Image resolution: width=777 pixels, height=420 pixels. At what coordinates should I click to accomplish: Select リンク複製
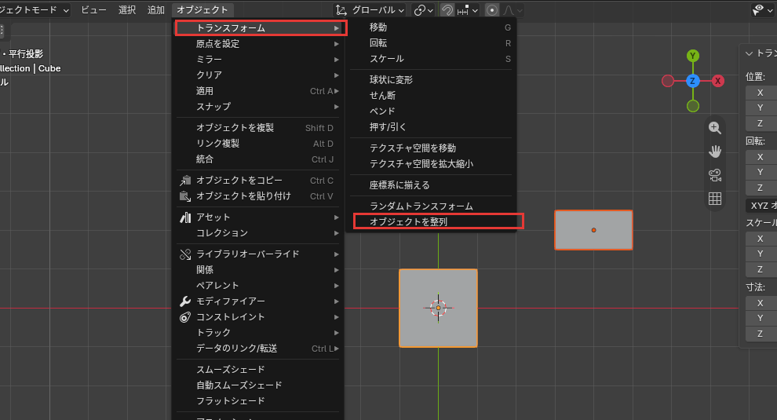click(257, 144)
